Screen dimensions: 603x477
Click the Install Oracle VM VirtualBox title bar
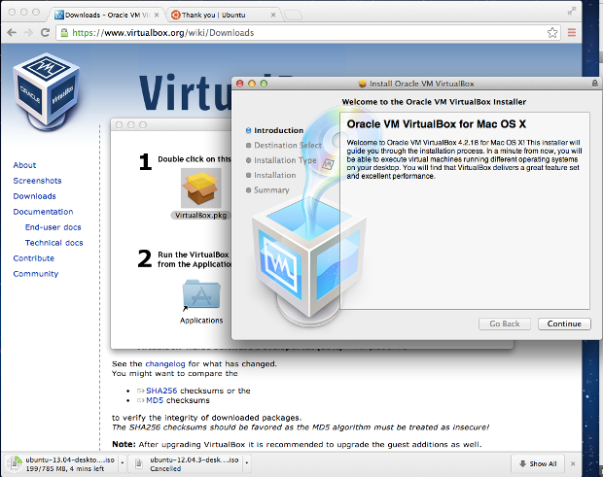[417, 84]
